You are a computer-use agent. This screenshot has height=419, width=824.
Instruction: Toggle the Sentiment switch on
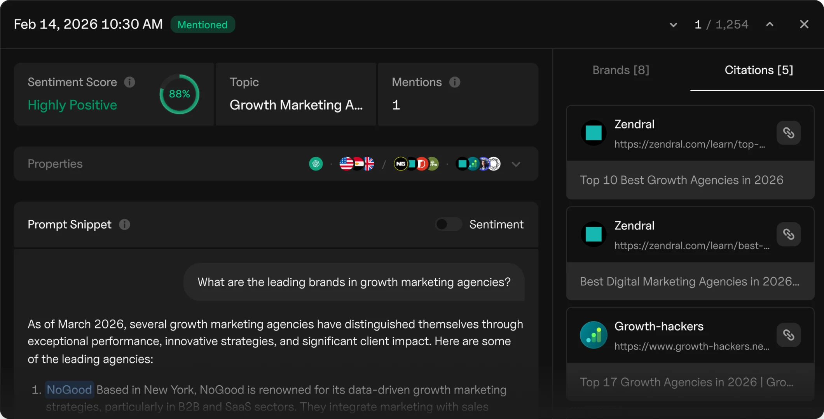pos(448,224)
